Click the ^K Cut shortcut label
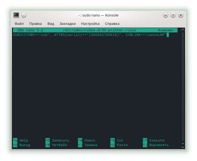Screen dimensions: 197x161 [x=117, y=140]
